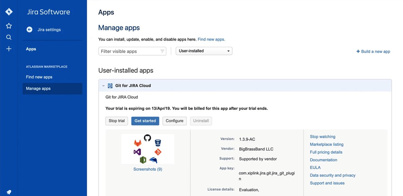Image resolution: width=403 pixels, height=196 pixels.
Task: Click the Jira diamond logo icon
Action: pos(9,12)
